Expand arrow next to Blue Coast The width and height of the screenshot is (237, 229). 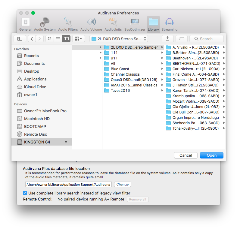pos(162,69)
